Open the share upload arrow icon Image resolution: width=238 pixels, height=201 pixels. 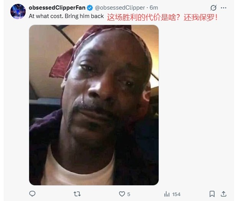pyautogui.click(x=223, y=194)
